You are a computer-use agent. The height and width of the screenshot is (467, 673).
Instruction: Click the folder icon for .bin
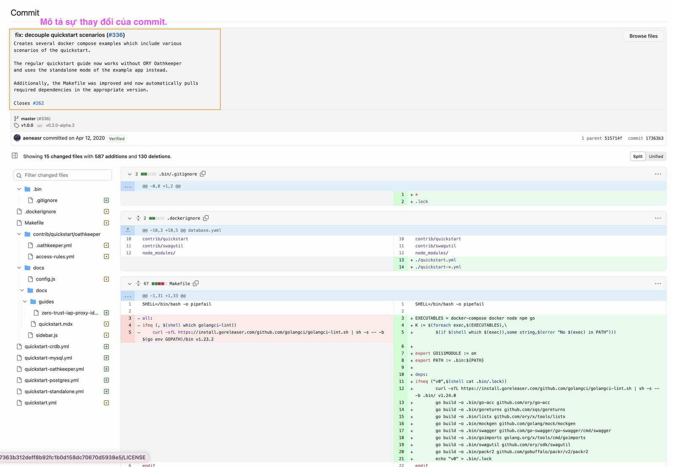tap(27, 189)
